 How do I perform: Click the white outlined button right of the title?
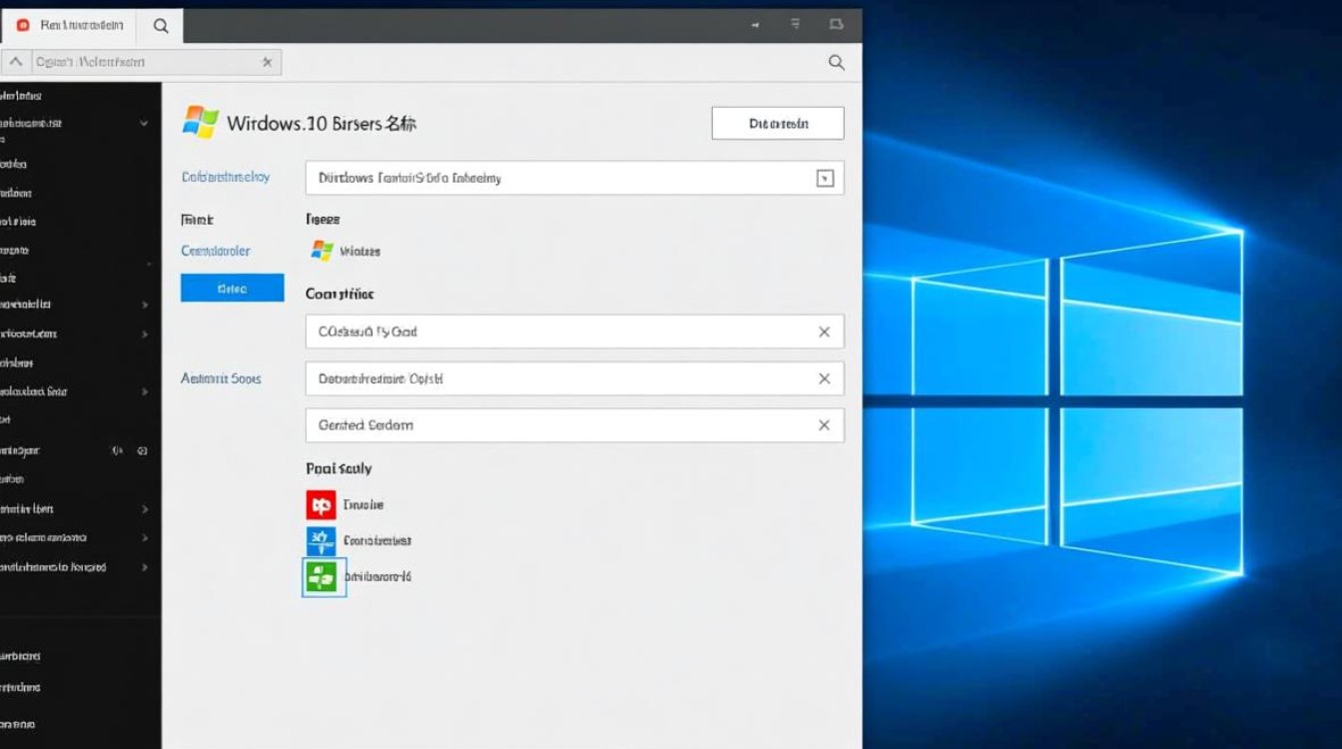coord(777,124)
